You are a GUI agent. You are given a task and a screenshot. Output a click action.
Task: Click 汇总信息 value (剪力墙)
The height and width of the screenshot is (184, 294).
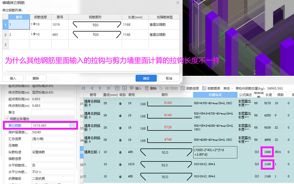53,139
